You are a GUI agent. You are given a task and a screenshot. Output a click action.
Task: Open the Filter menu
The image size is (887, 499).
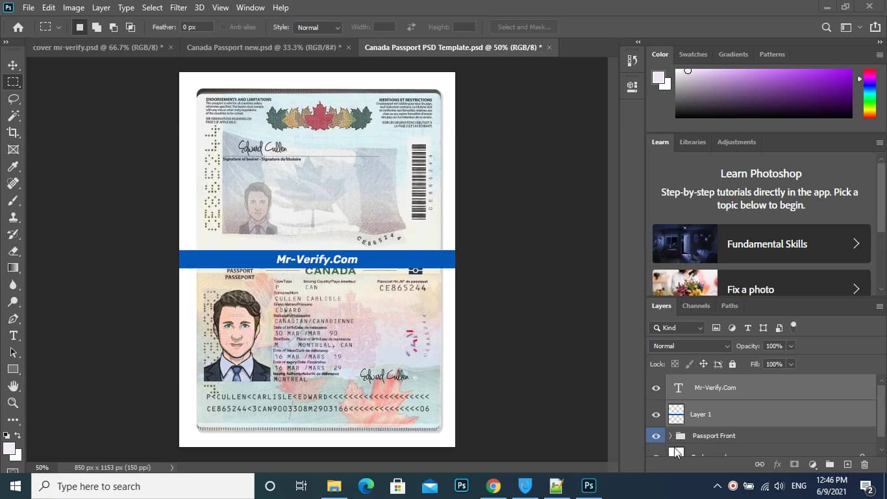click(179, 8)
